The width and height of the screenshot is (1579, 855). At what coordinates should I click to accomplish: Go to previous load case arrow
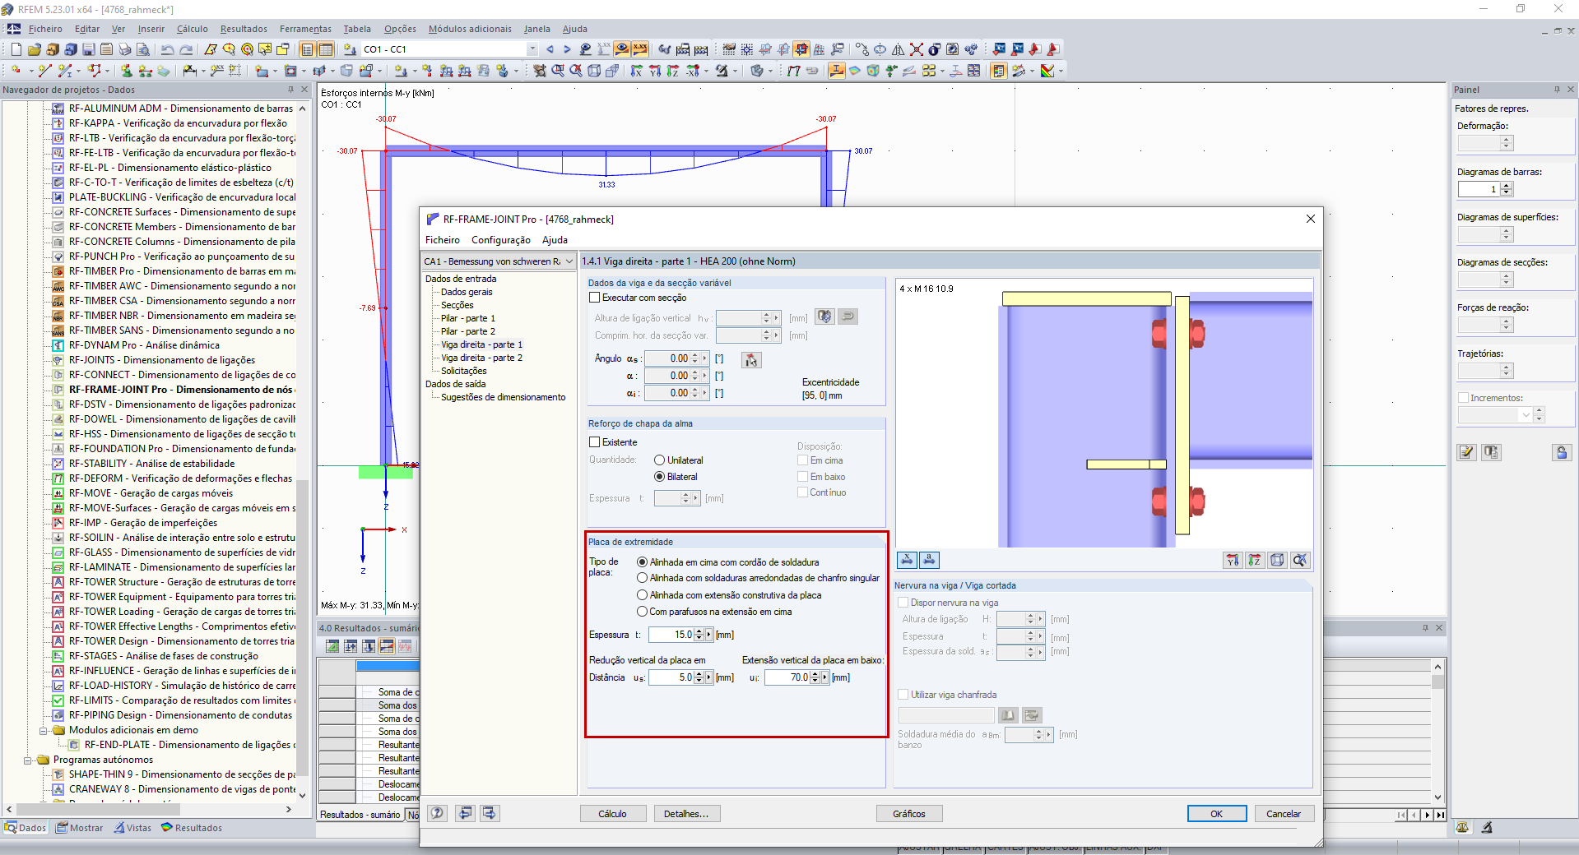(550, 49)
